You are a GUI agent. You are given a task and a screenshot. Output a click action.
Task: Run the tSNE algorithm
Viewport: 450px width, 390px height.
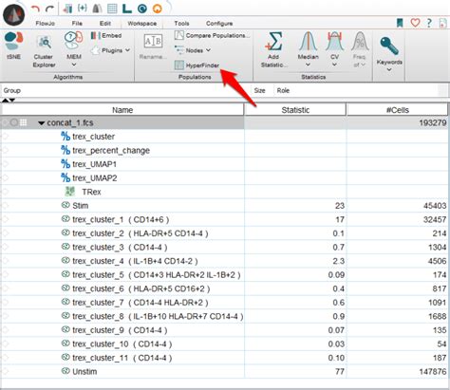(x=13, y=46)
